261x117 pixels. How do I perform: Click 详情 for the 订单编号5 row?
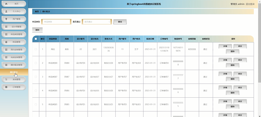coord(225,102)
